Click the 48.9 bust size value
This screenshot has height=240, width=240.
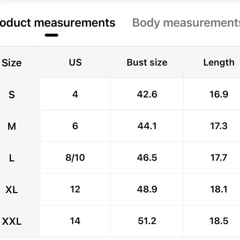(147, 189)
